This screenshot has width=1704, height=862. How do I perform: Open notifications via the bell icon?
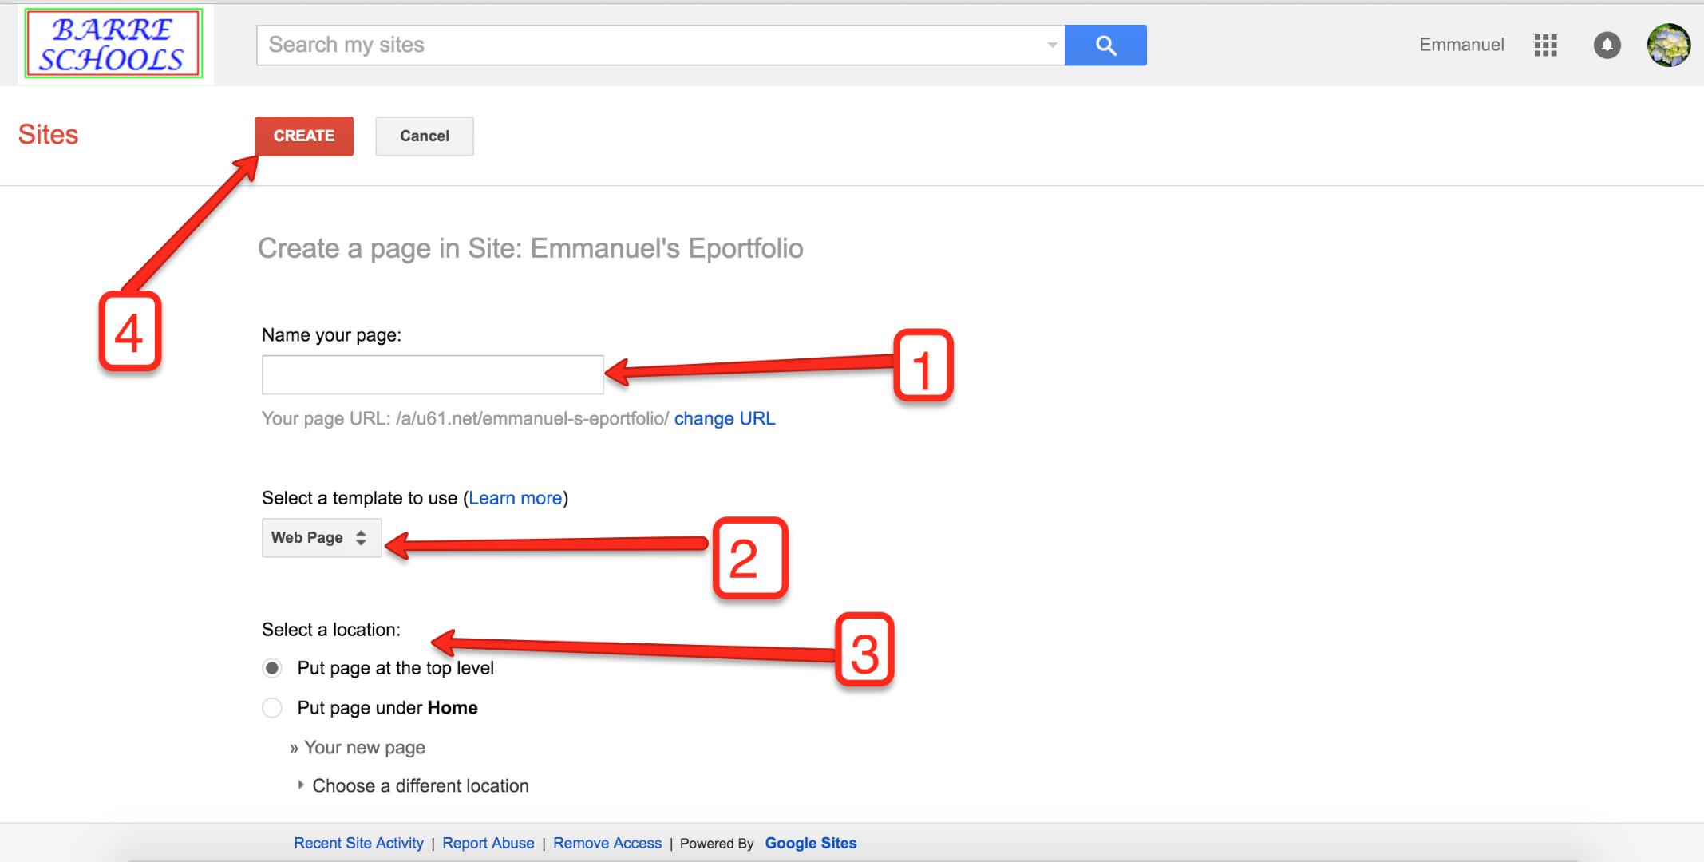(x=1607, y=45)
